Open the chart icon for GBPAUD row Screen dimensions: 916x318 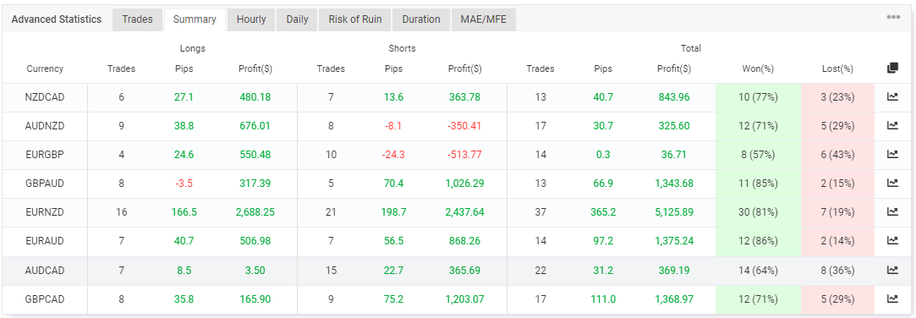(x=892, y=183)
